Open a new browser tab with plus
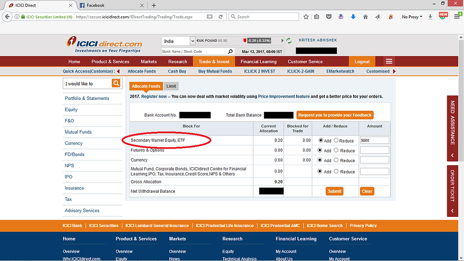This screenshot has height=261, width=464. pos(154,5)
